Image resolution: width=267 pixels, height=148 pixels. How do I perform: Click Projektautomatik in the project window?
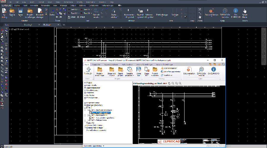tap(155, 71)
